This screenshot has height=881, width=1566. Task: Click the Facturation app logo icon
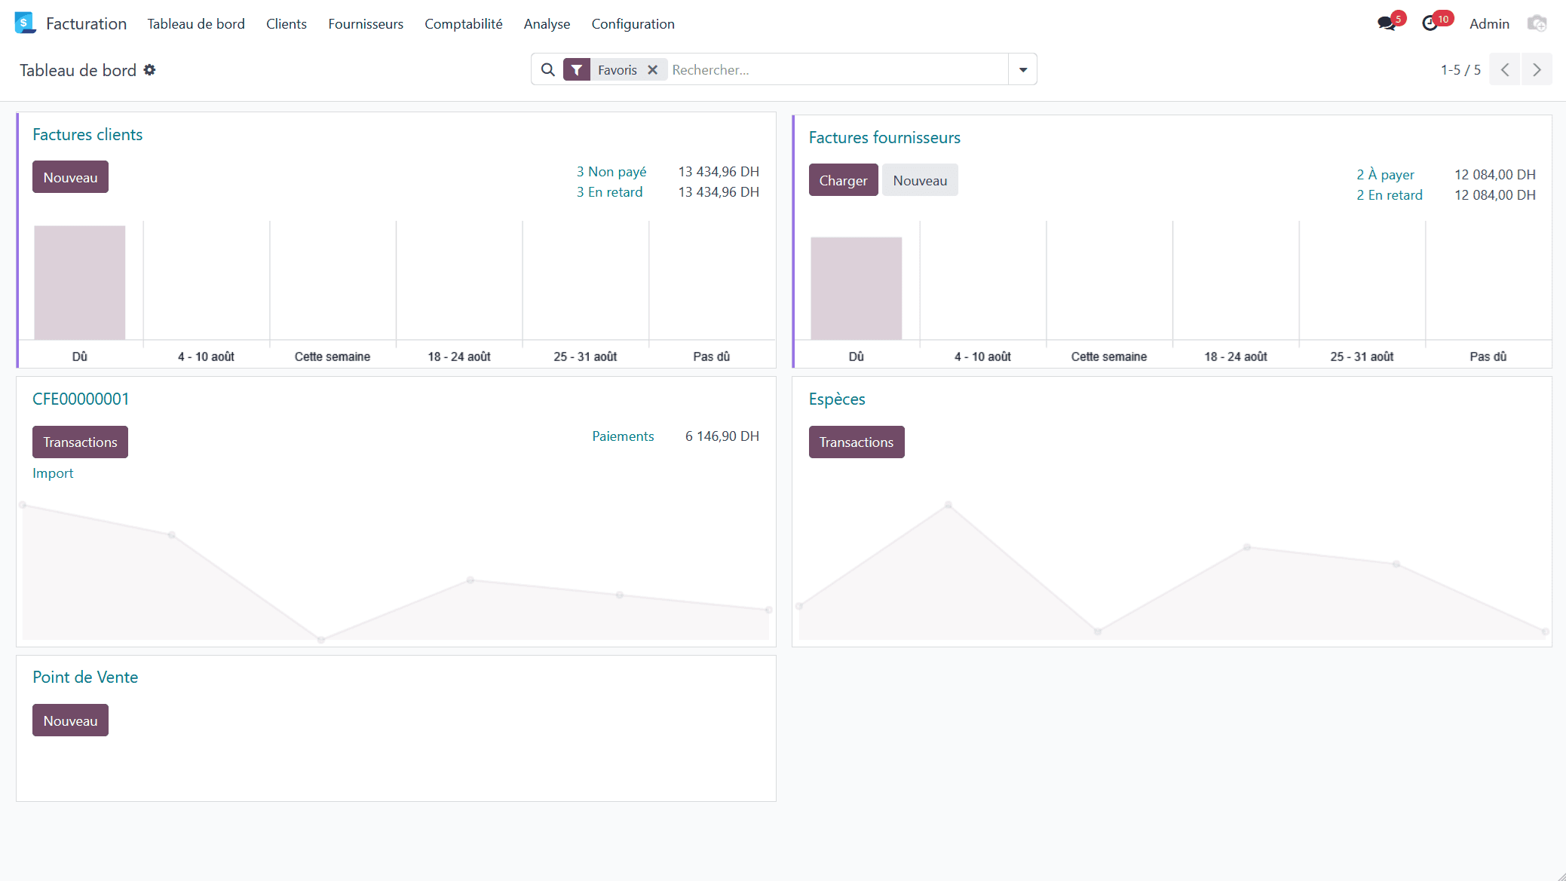[25, 23]
